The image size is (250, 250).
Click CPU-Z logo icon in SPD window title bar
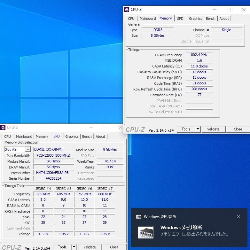[3, 128]
